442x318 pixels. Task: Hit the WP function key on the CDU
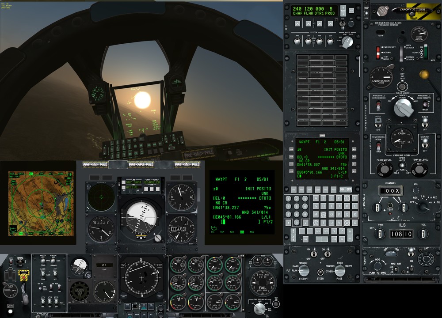[x=309, y=189]
